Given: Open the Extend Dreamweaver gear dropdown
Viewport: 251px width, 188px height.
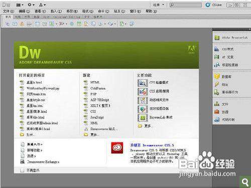Looking at the screenshot, I should tap(31, 5).
